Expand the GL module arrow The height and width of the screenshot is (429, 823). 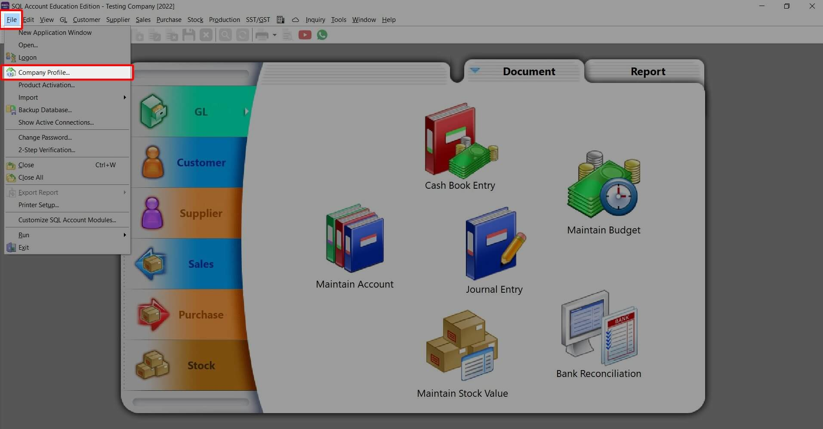pyautogui.click(x=247, y=112)
